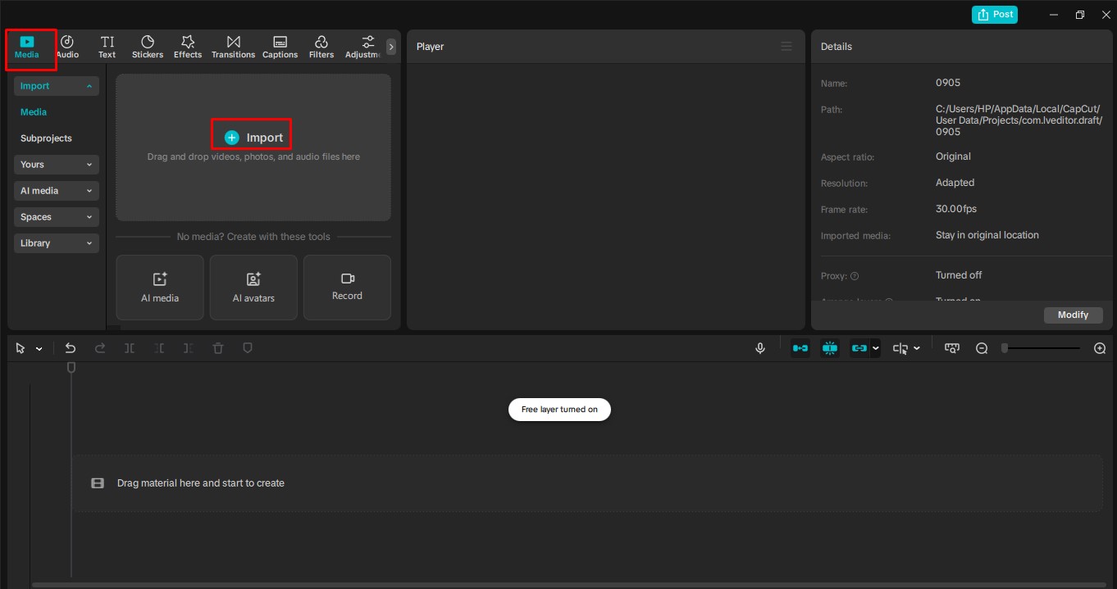The width and height of the screenshot is (1117, 589).
Task: Click the Proxy value Turned off
Action: 959,275
